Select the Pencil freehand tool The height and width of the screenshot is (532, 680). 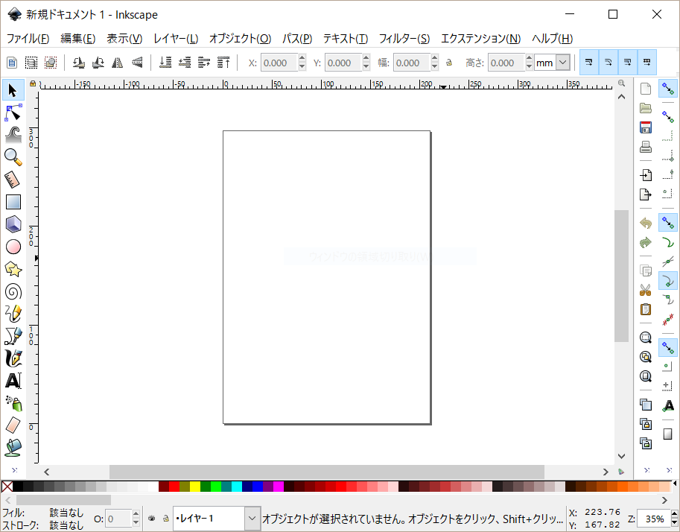(13, 314)
